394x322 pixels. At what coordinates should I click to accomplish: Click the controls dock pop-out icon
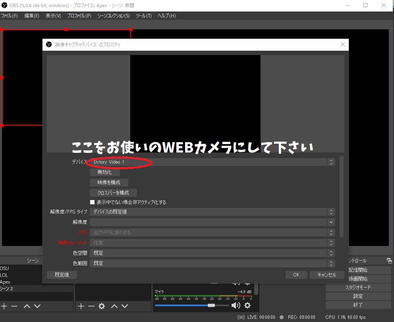[389, 261]
